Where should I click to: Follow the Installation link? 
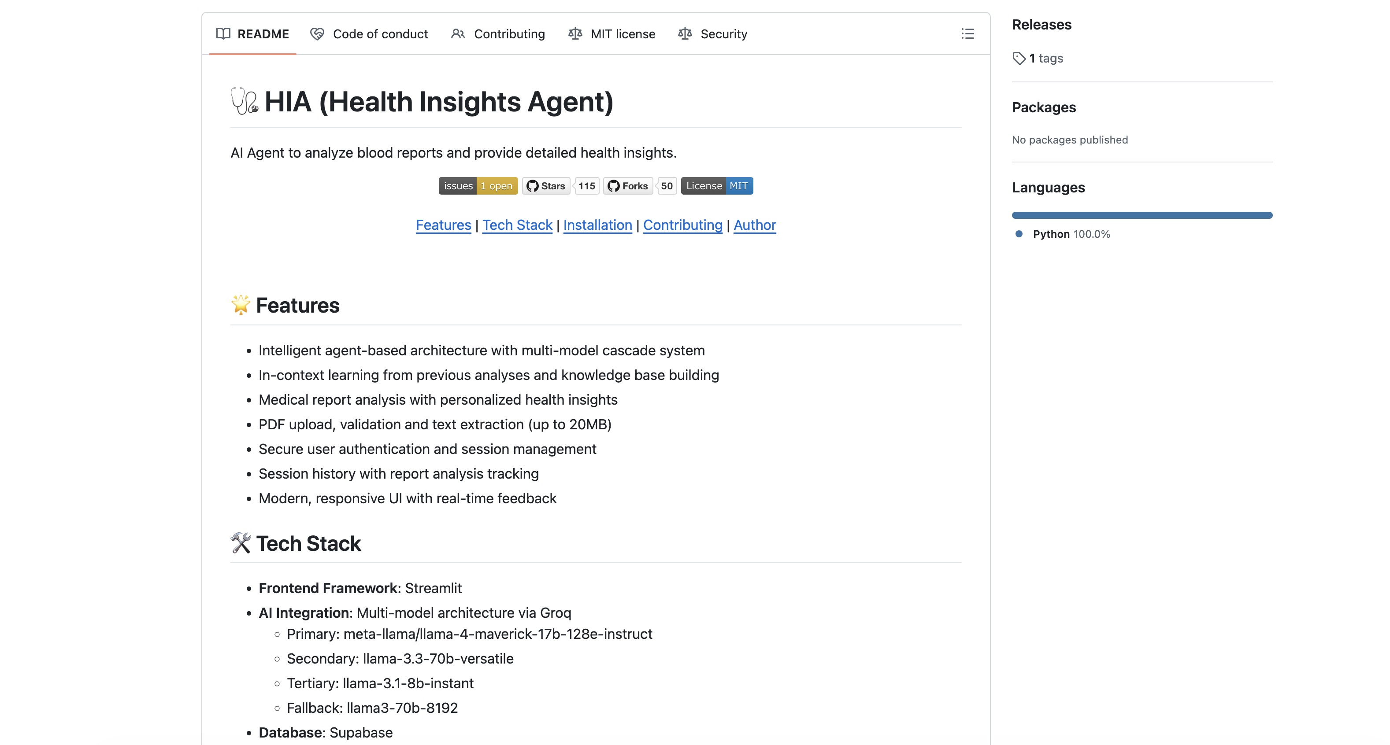pos(597,225)
